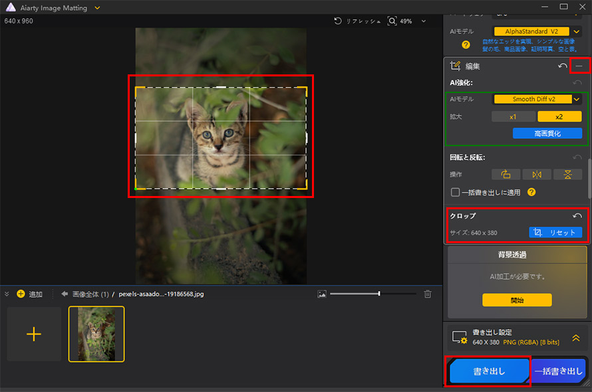Enable the 一括書き出しに適用 checkbox

(x=456, y=192)
